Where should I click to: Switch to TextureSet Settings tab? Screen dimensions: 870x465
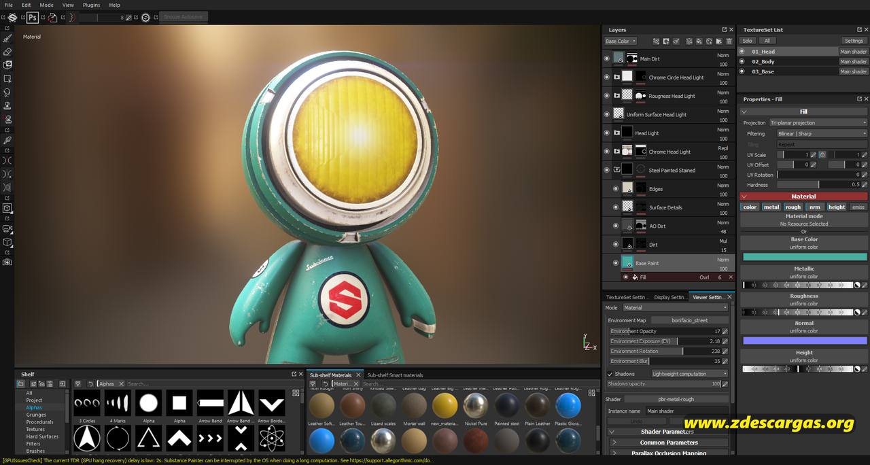627,297
